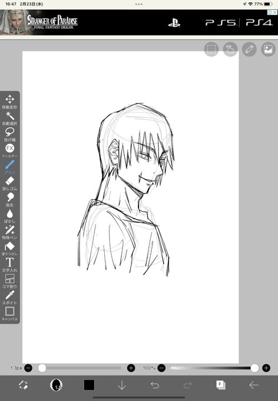Viewport: 278px width, 401px height.
Task: Open the selection area menu icon
Action: (211, 49)
